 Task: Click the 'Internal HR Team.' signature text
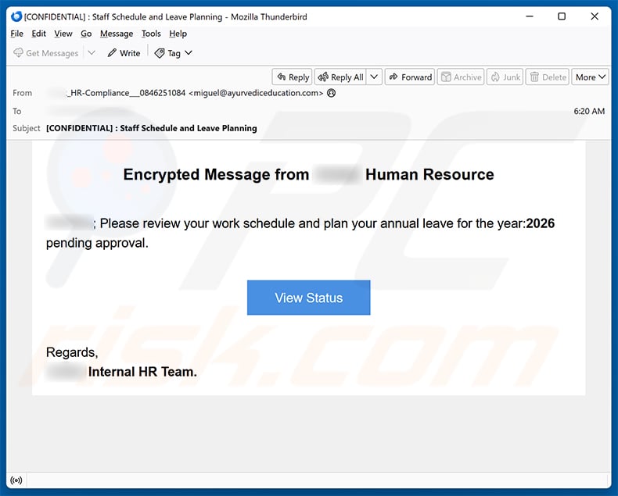click(142, 372)
